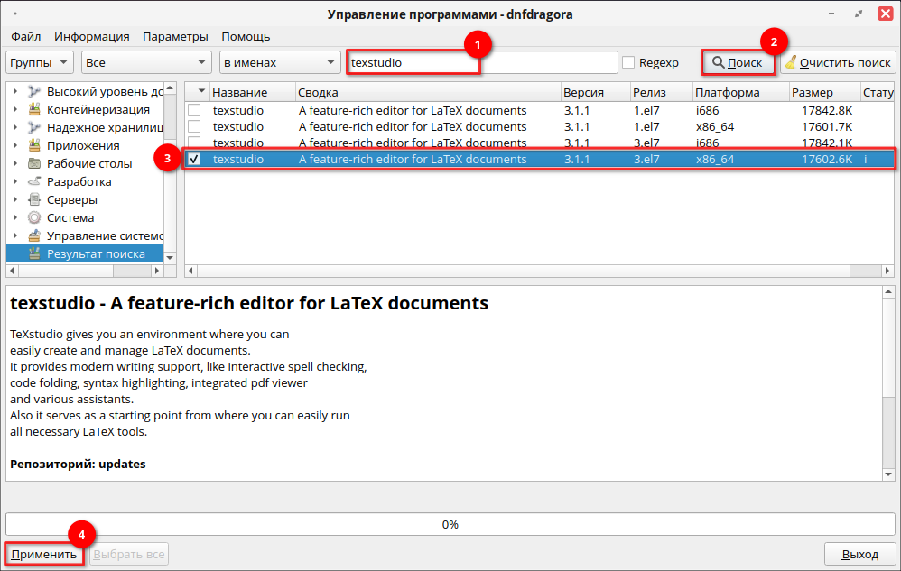Expand the Серверы tree group

(15, 199)
